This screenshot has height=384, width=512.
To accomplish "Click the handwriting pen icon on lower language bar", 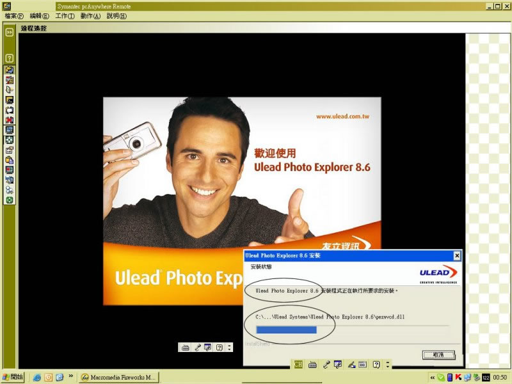I will tap(351, 364).
